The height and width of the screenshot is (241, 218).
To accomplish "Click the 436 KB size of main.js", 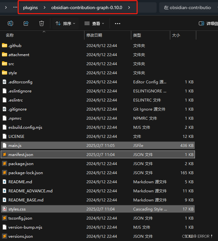I will pos(187,146).
